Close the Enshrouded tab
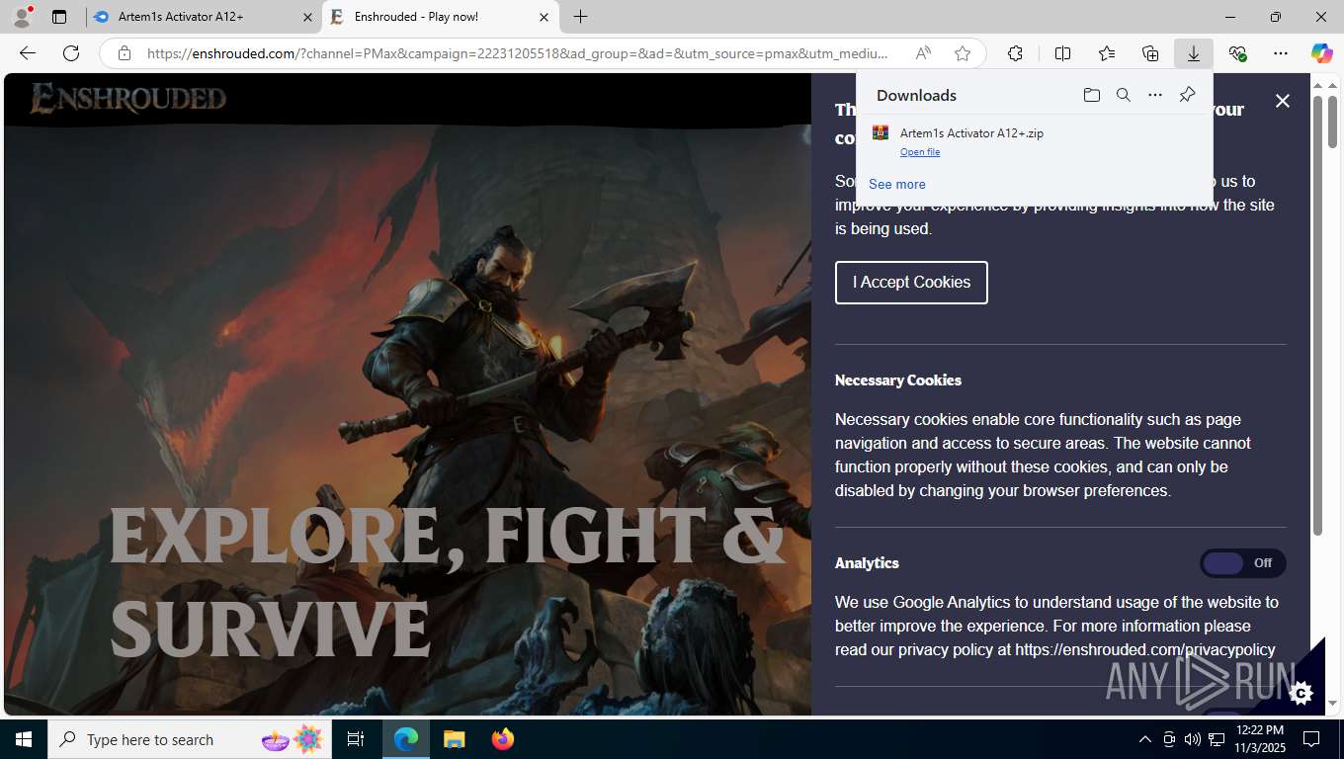Screen dimensions: 1344x759 545,17
